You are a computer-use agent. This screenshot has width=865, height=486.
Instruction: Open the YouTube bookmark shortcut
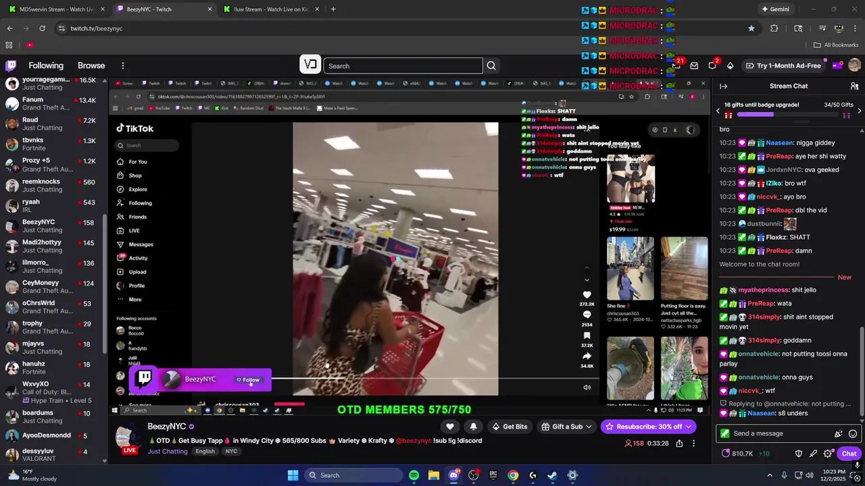coord(30,45)
